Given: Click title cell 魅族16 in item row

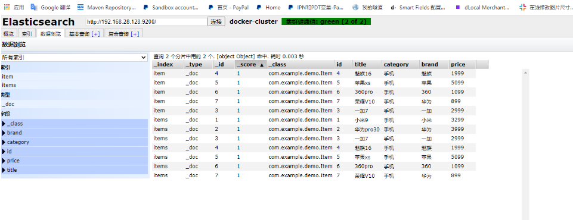Looking at the screenshot, I should pyautogui.click(x=363, y=73).
